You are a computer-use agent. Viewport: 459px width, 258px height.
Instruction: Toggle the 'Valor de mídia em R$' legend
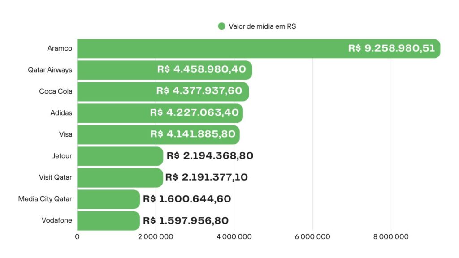(x=262, y=26)
